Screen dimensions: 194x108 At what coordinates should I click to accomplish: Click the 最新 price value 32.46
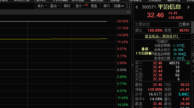click(x=157, y=85)
